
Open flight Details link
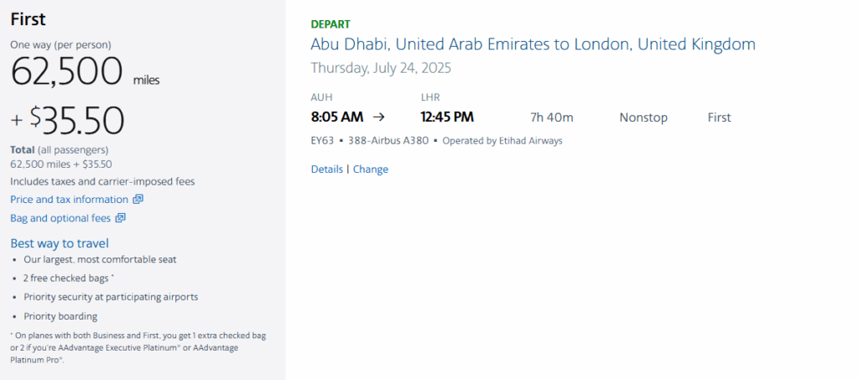pos(326,169)
